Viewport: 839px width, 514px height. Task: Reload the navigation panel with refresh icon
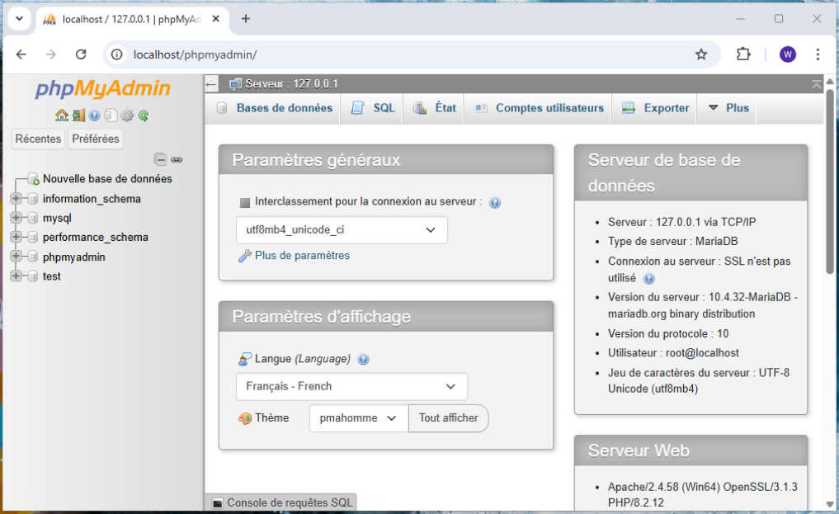pyautogui.click(x=144, y=116)
